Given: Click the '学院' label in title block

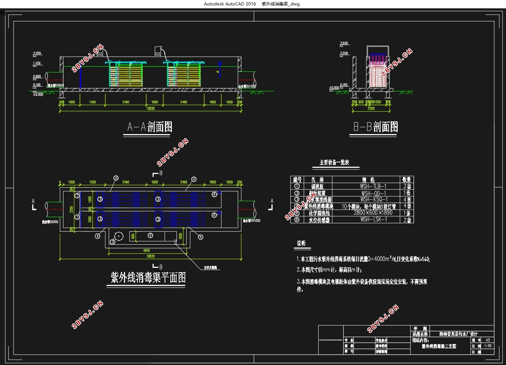Looking at the screenshot, I should (x=420, y=328).
